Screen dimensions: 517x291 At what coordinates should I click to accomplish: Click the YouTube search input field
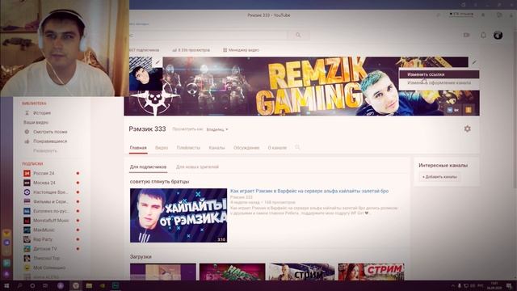click(208, 35)
